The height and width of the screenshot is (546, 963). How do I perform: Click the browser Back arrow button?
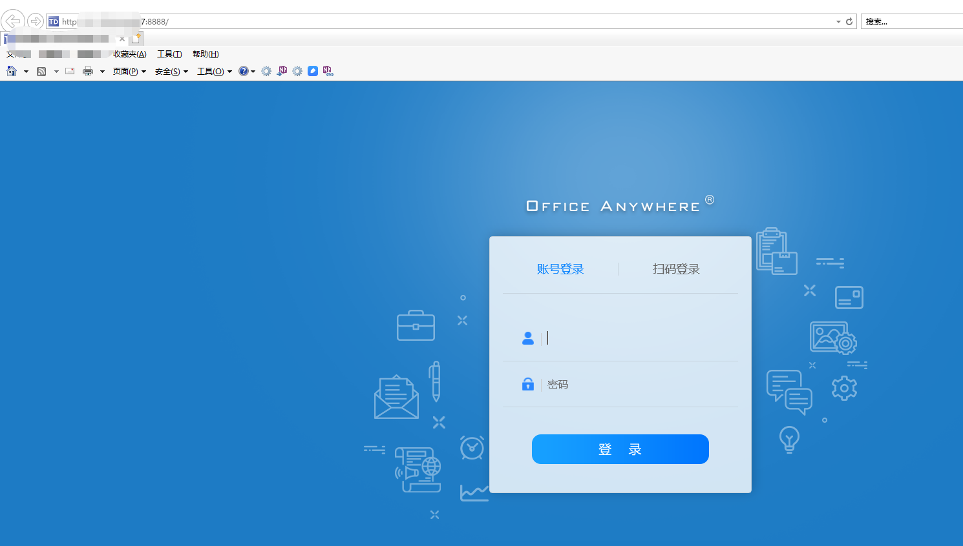pos(13,21)
